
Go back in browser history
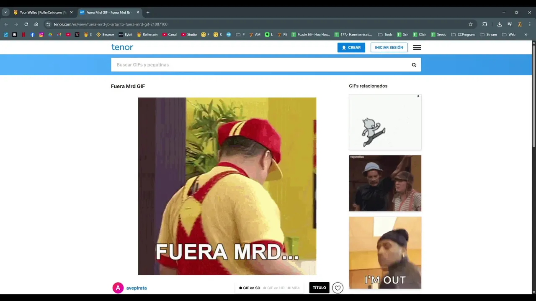coord(6,24)
